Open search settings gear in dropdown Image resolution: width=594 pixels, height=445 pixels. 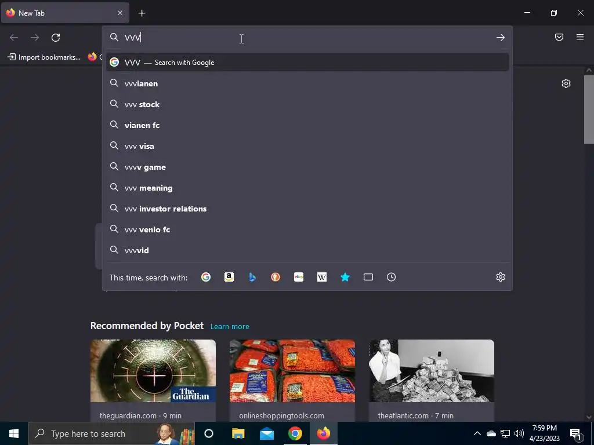(x=501, y=277)
